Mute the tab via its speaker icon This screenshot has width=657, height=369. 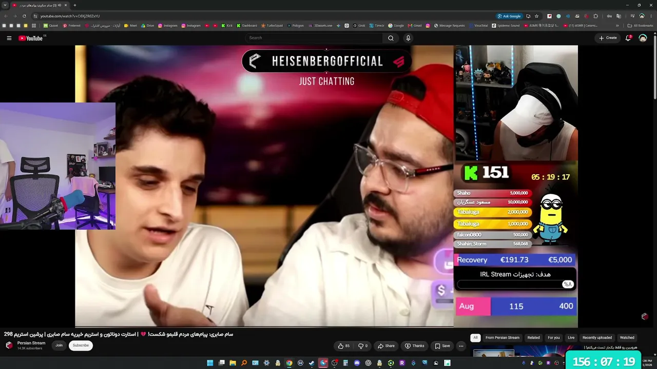pos(60,5)
